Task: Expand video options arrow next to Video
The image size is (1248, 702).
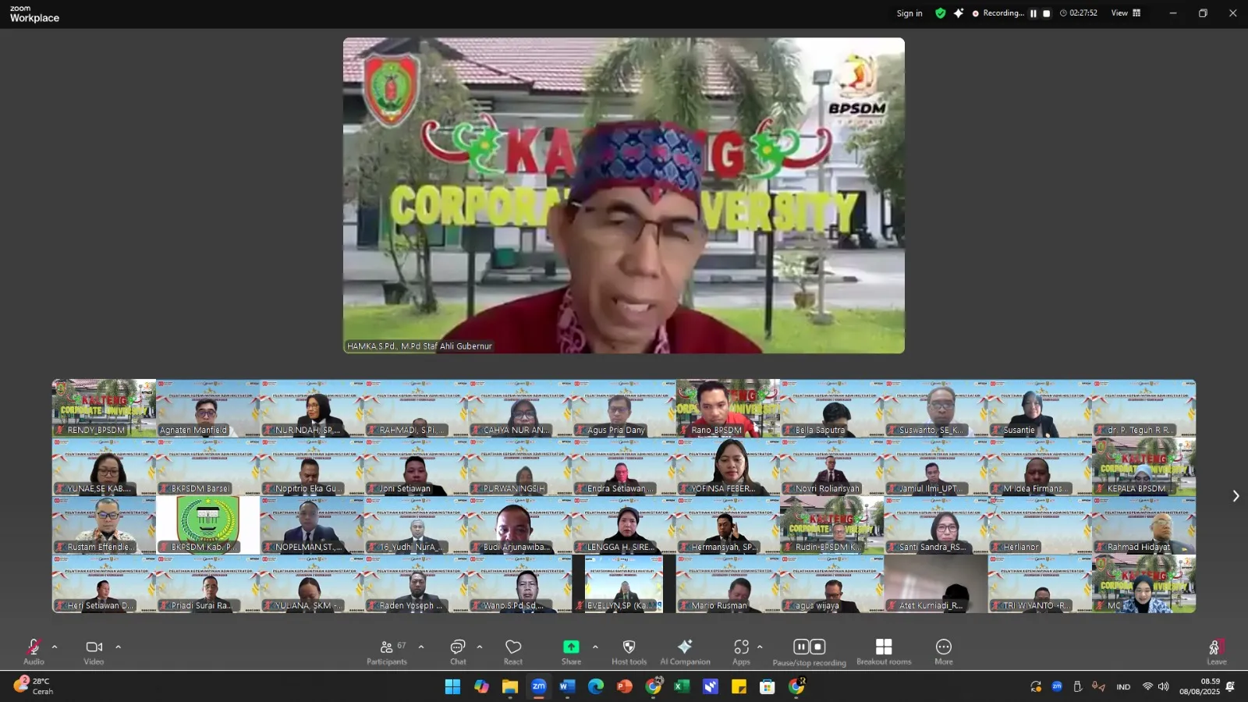Action: (118, 647)
